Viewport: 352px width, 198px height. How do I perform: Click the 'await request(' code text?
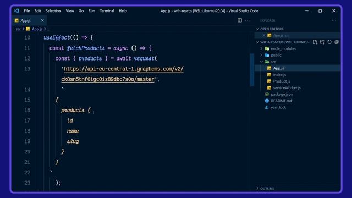coord(136,58)
